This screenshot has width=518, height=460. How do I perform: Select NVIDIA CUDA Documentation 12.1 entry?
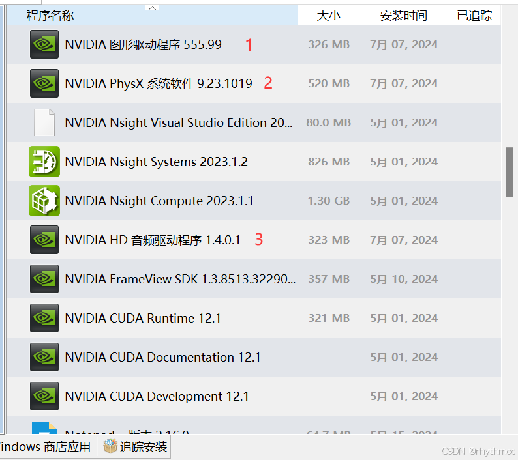[254, 357]
